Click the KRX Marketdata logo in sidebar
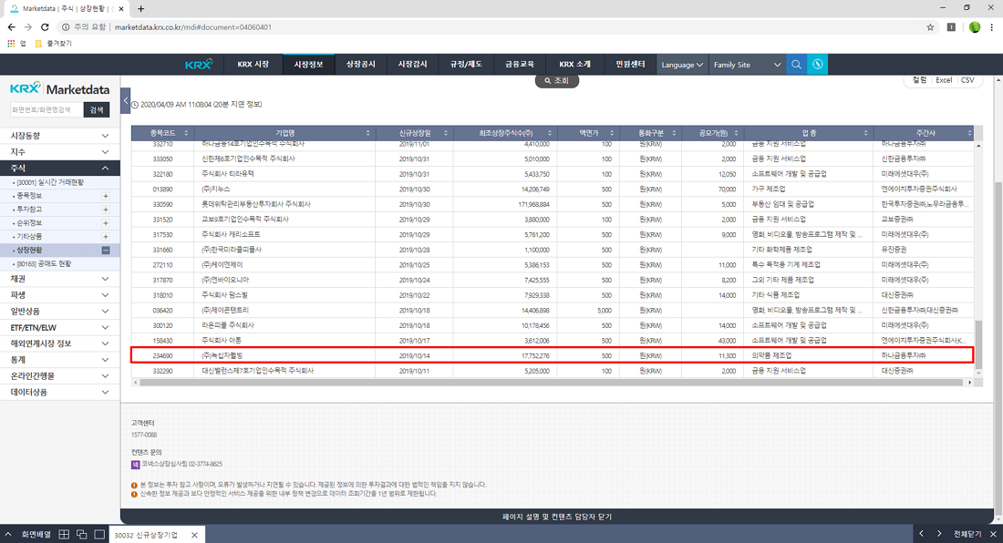Image resolution: width=1003 pixels, height=543 pixels. pyautogui.click(x=59, y=88)
